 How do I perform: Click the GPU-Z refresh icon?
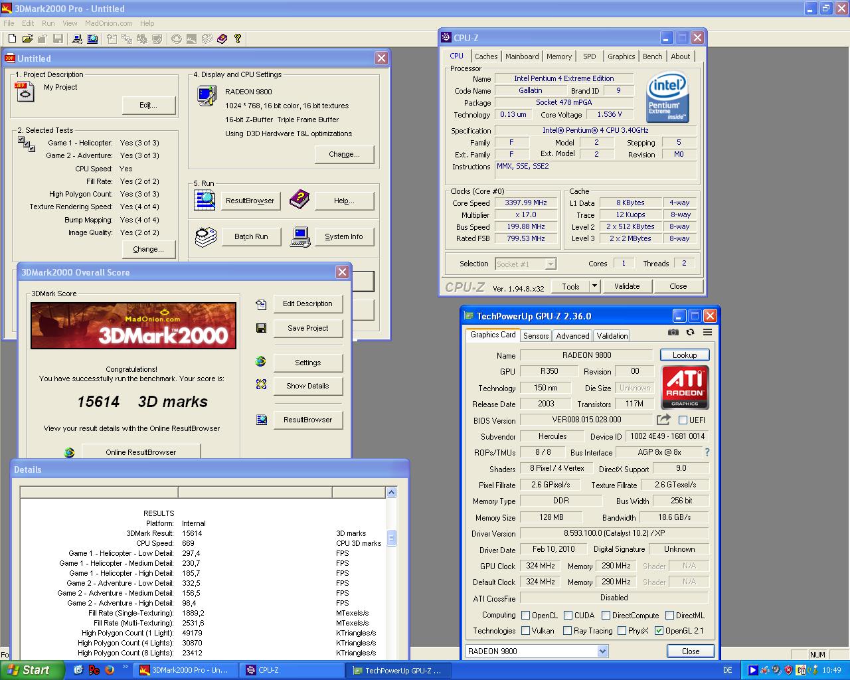click(x=691, y=332)
